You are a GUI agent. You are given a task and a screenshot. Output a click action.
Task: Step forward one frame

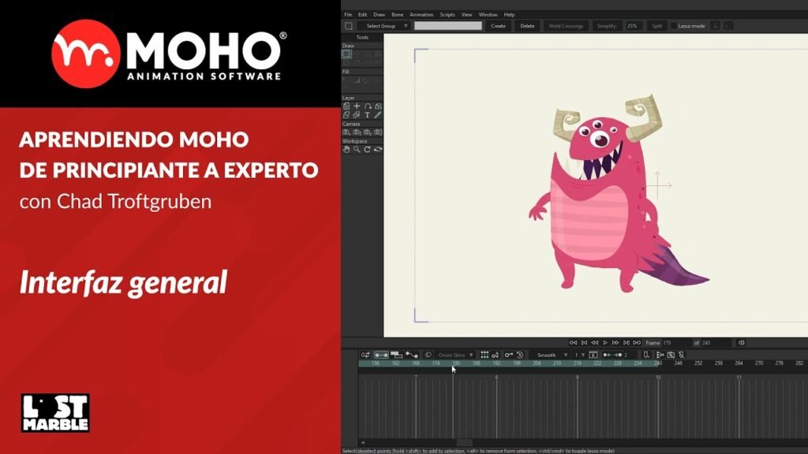click(x=615, y=343)
